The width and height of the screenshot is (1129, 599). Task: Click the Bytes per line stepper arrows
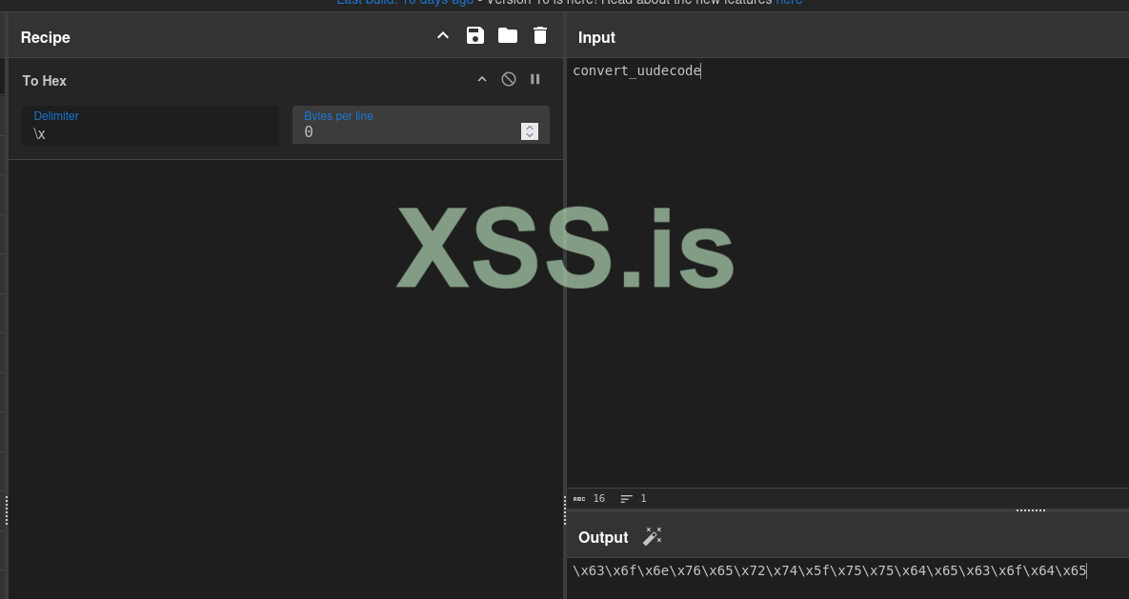[529, 131]
